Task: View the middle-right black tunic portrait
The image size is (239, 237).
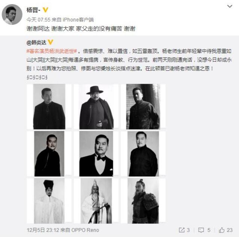Action: [x=143, y=154]
